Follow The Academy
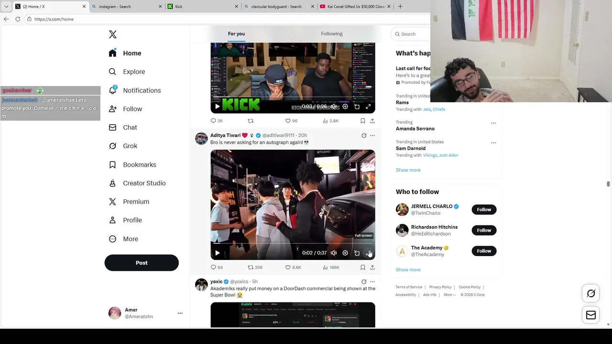Screen dimensions: 612x344 pos(484,251)
